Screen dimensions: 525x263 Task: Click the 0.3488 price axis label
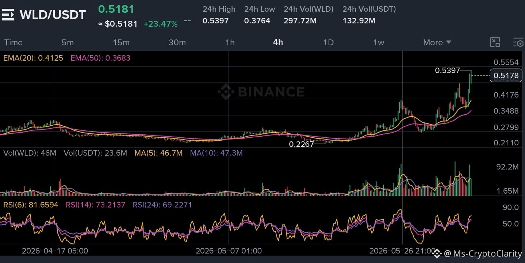click(x=506, y=111)
